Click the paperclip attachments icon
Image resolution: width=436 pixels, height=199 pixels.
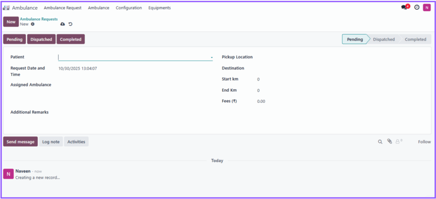(389, 142)
